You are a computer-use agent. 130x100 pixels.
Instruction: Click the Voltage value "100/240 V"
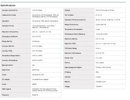(99, 87)
